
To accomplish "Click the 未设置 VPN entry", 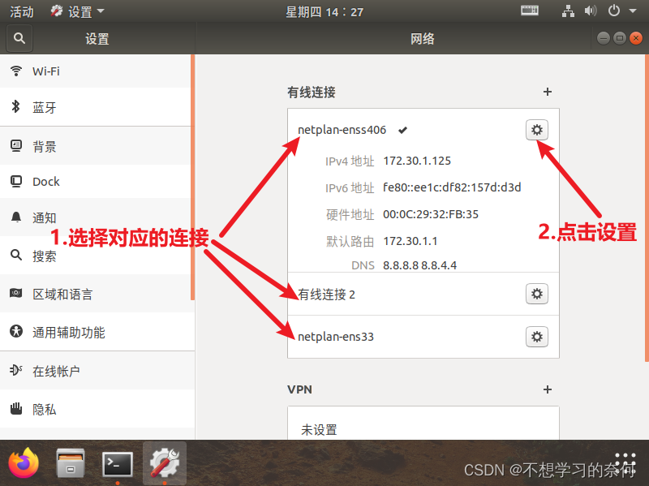I will [319, 430].
